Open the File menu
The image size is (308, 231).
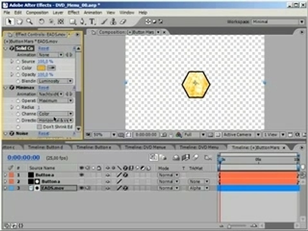pos(7,13)
